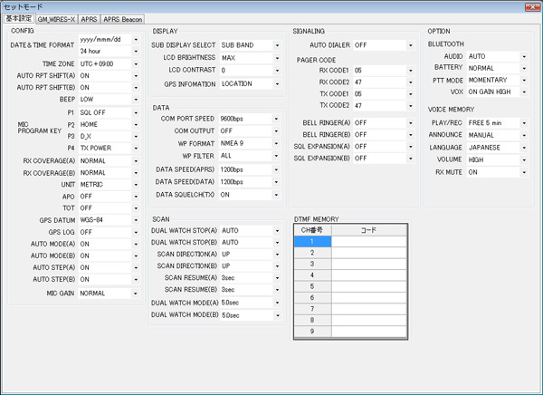Open the APRS tab
The width and height of the screenshot is (543, 395).
(89, 17)
